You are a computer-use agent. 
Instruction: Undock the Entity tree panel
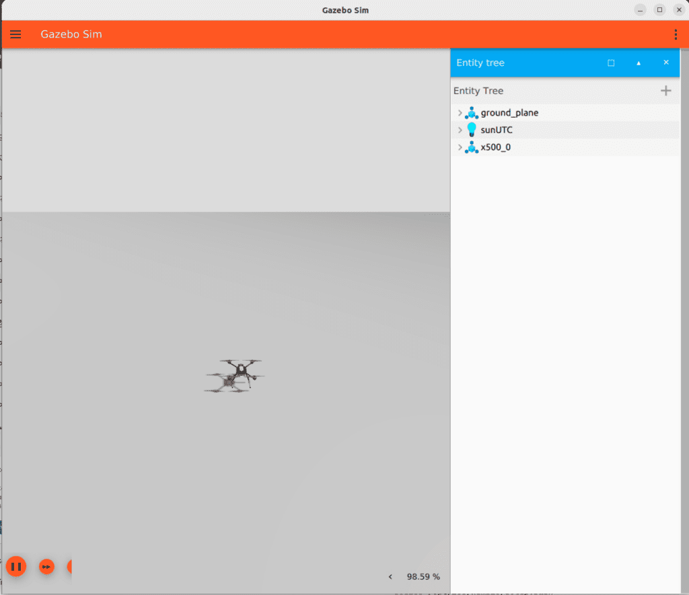coord(611,63)
